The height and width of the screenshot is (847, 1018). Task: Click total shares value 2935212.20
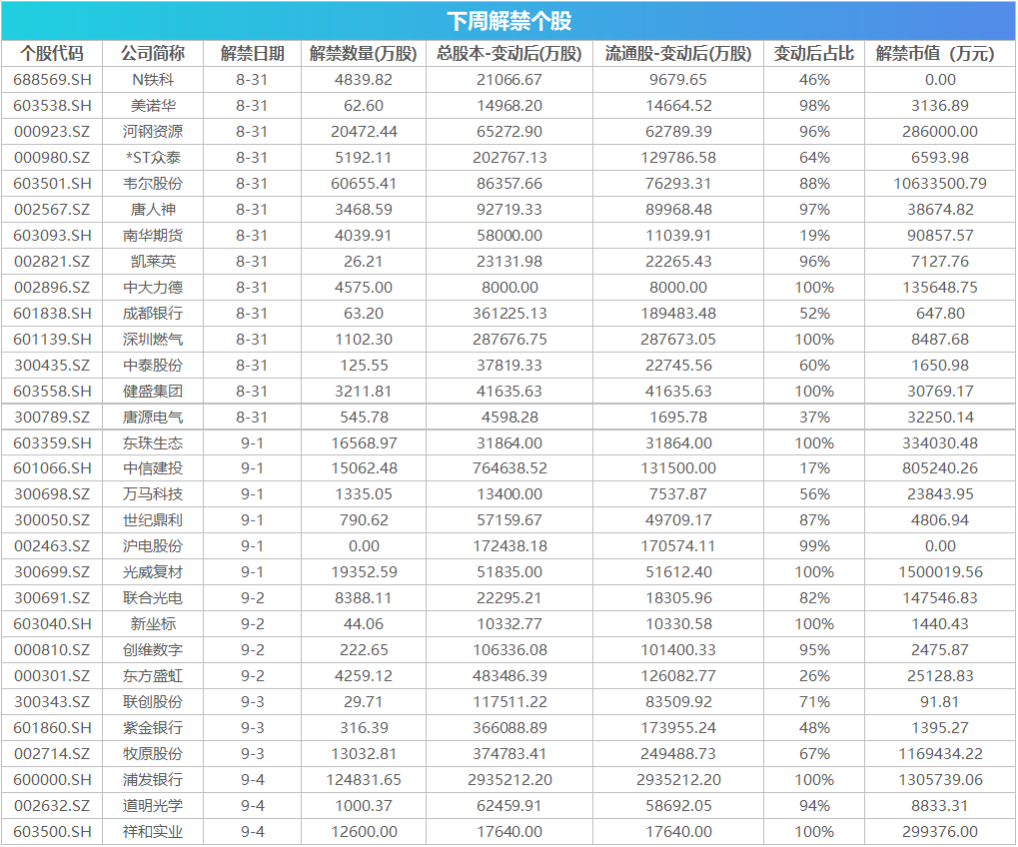pyautogui.click(x=509, y=780)
